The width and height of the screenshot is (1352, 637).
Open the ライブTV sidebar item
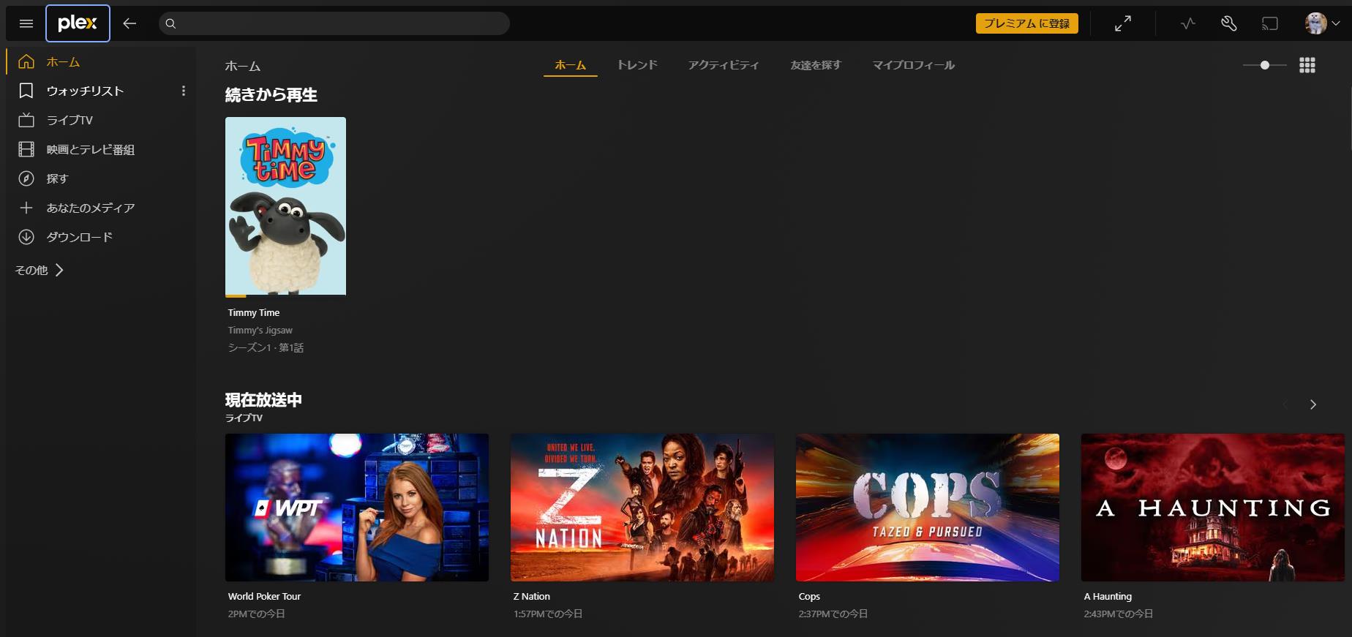[x=70, y=120]
